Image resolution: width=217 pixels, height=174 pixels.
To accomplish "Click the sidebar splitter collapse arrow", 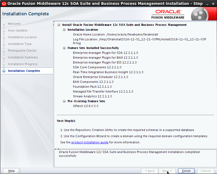I will [54, 23].
